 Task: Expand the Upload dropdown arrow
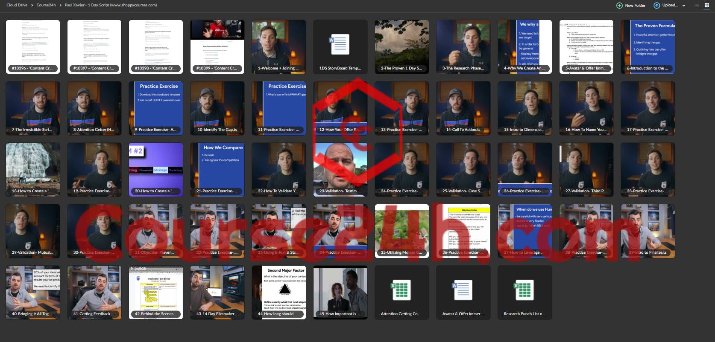684,6
